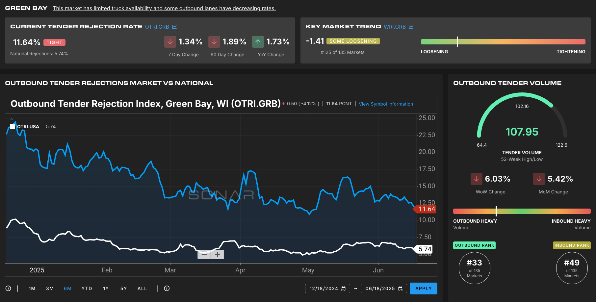Zoom in the chart with plus button
This screenshot has height=302, width=596.
(218, 254)
